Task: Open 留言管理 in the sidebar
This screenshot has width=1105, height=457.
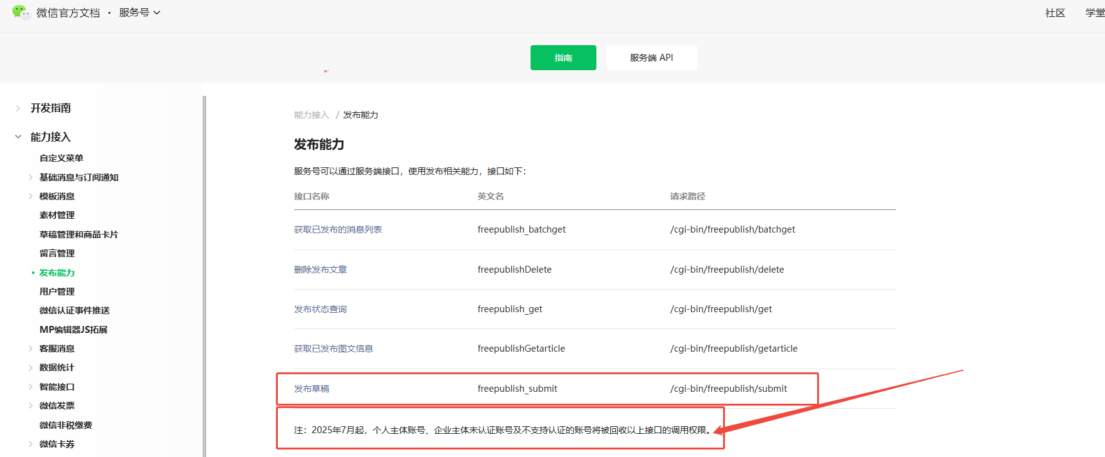Action: [x=57, y=253]
